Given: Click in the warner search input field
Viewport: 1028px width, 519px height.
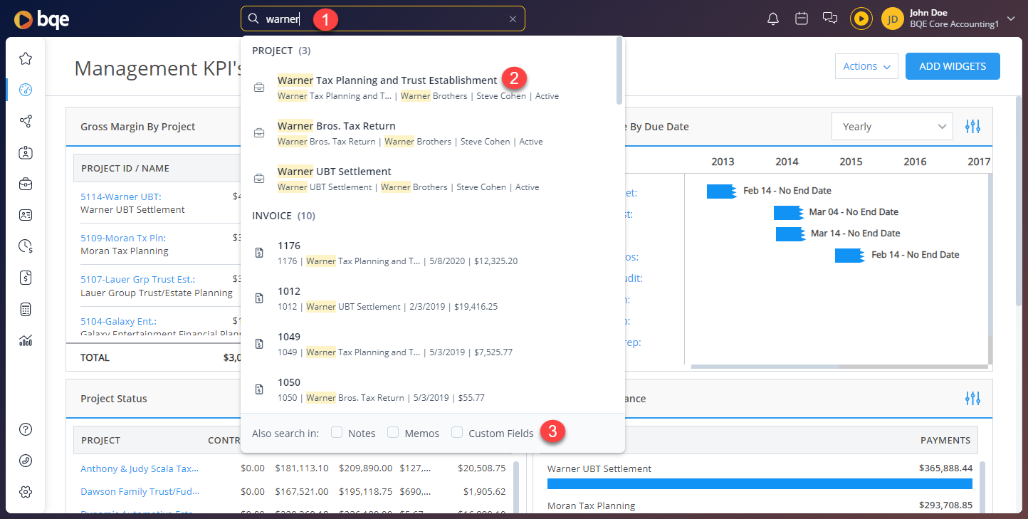Looking at the screenshot, I should click(384, 19).
